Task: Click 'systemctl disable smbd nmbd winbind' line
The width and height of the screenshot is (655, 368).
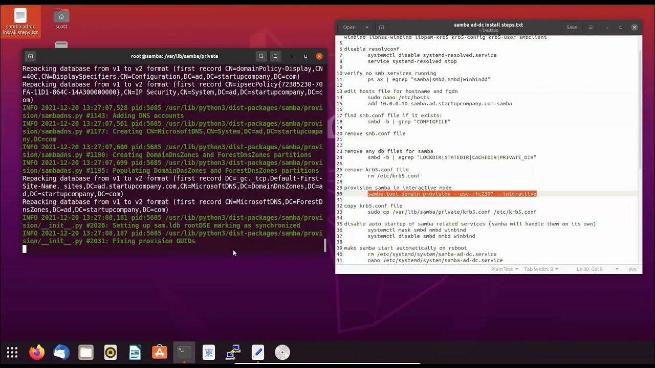Action: [421, 236]
